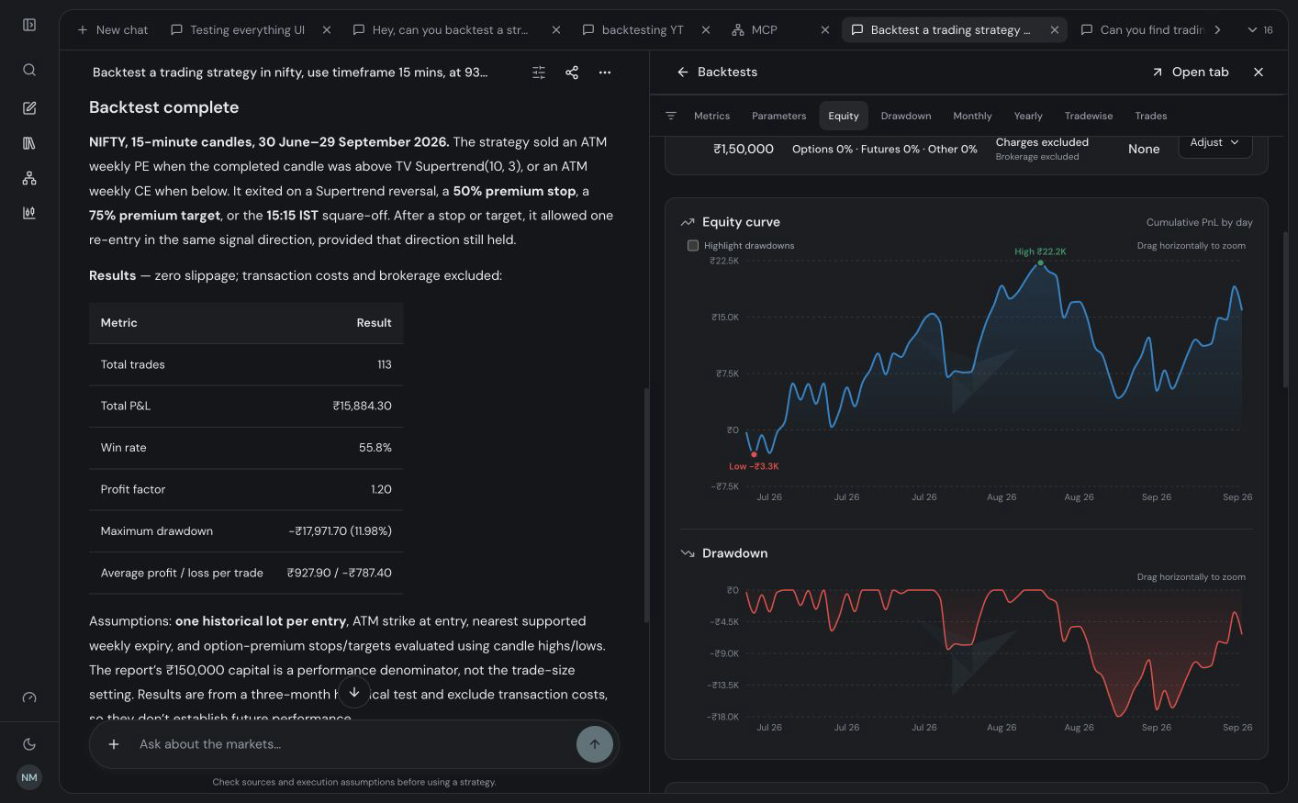Start a new chat with the compose icon
Image resolution: width=1298 pixels, height=803 pixels.
29,108
